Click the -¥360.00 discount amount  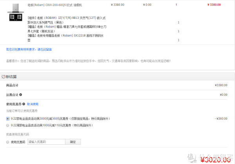(x=221, y=118)
